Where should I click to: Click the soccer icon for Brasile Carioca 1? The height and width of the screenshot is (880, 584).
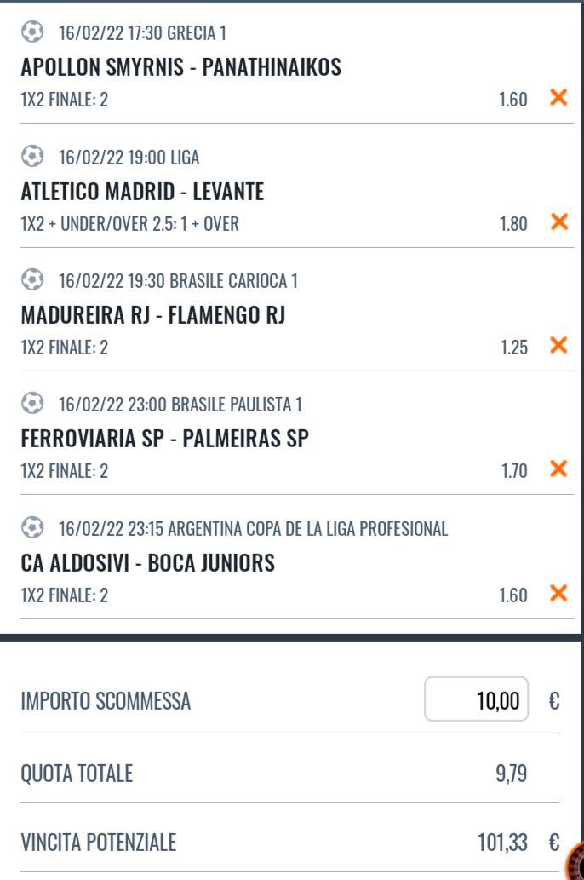point(32,279)
